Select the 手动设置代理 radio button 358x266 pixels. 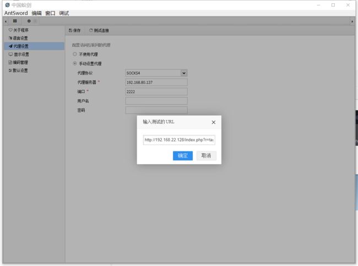click(x=75, y=63)
